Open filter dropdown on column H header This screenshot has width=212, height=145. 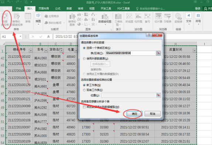[194, 51]
